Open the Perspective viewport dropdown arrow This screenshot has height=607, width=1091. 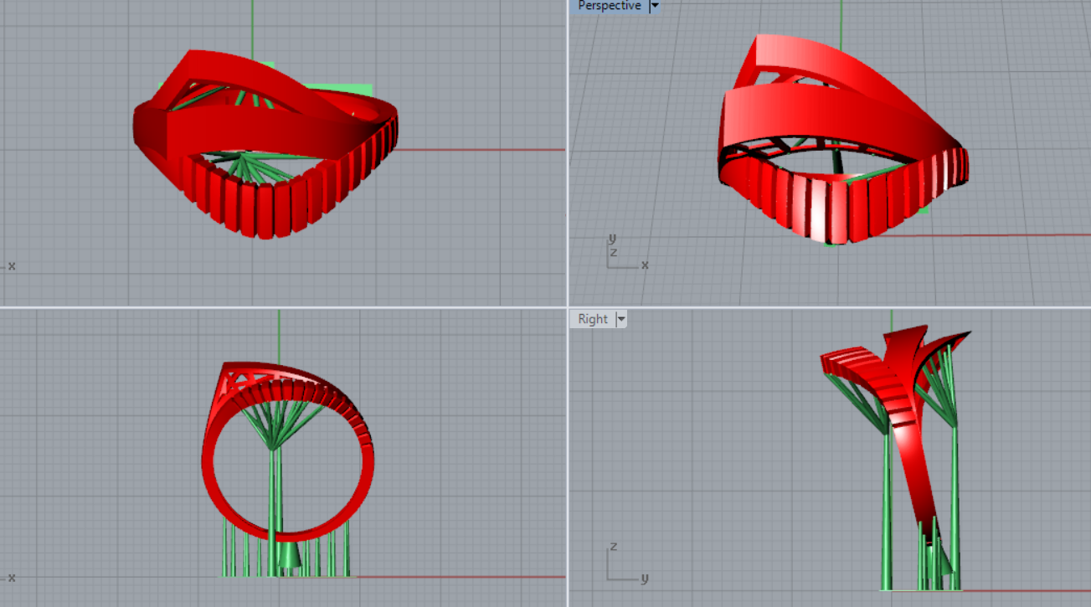(x=655, y=6)
